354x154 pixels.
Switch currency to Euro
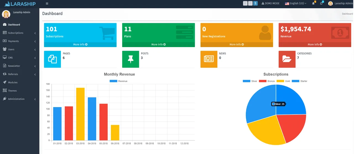[245, 3]
